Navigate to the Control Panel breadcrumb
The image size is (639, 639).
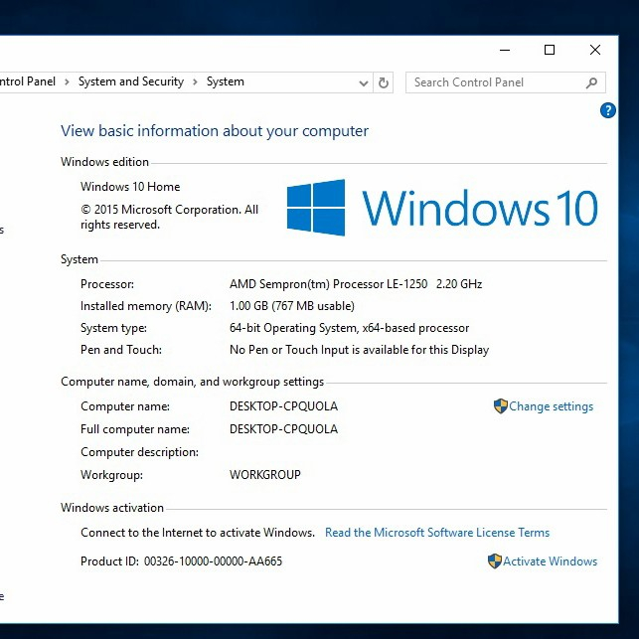28,82
